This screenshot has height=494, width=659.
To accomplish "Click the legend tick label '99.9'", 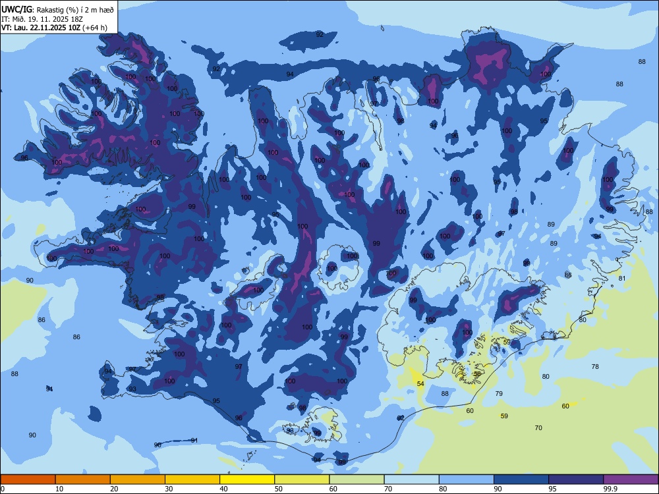I will [x=610, y=489].
